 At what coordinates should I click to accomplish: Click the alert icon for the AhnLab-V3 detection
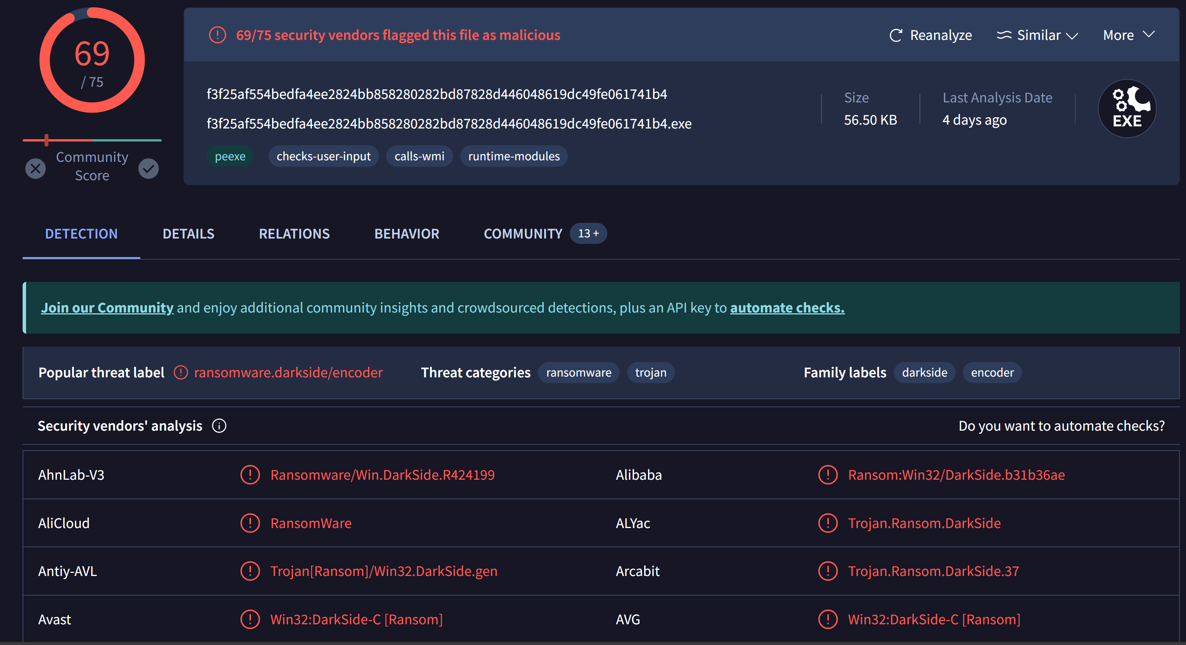coord(250,474)
